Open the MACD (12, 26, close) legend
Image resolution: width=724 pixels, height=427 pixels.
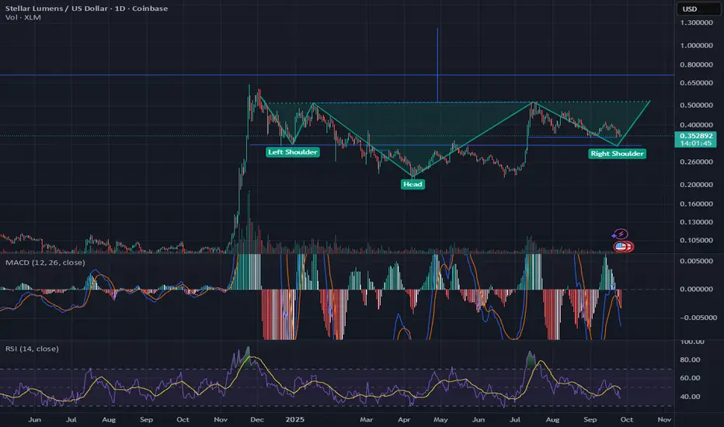coord(45,262)
